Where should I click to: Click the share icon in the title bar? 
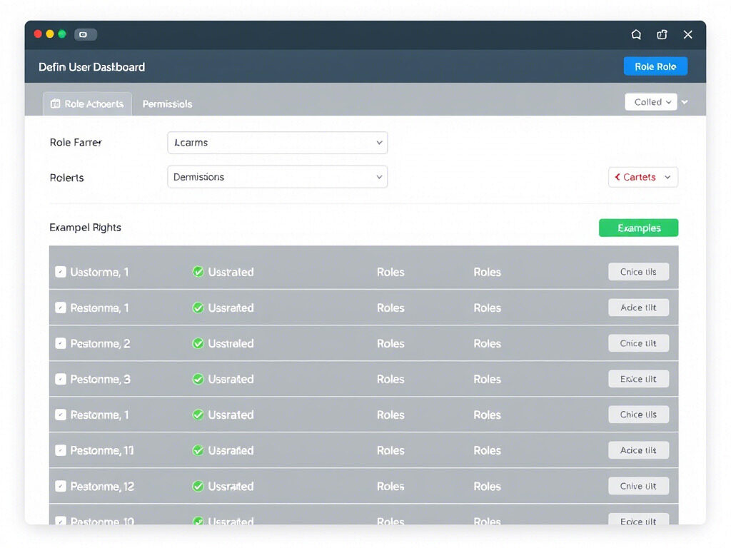[x=662, y=34]
